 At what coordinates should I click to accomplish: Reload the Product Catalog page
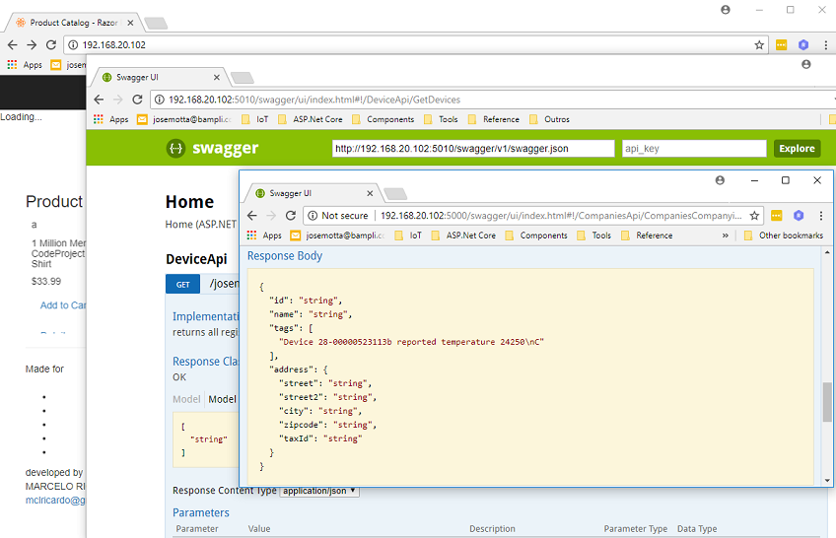coord(51,44)
